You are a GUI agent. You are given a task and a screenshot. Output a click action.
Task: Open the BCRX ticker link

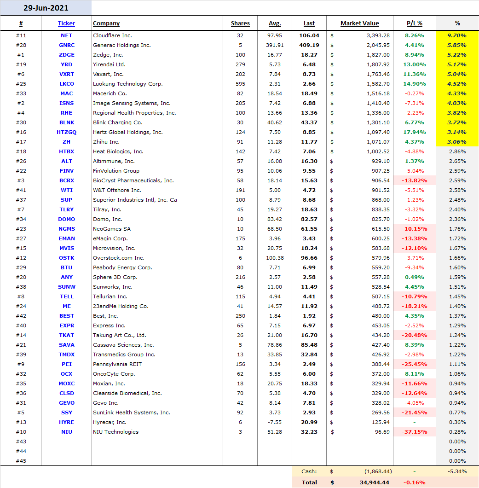click(67, 180)
